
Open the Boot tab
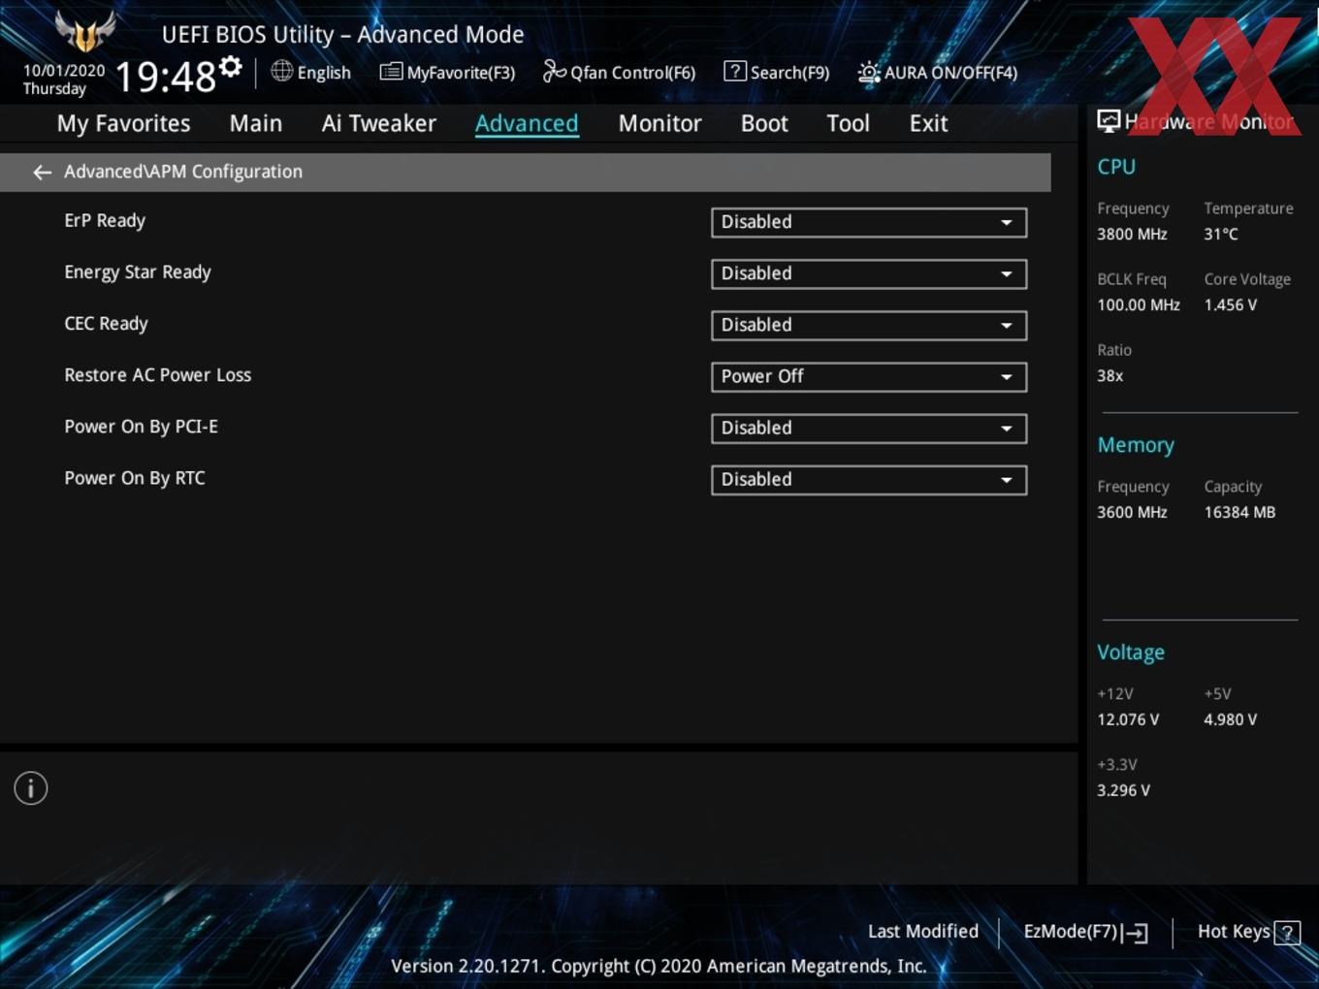764,123
